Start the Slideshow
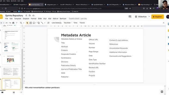 141,17
